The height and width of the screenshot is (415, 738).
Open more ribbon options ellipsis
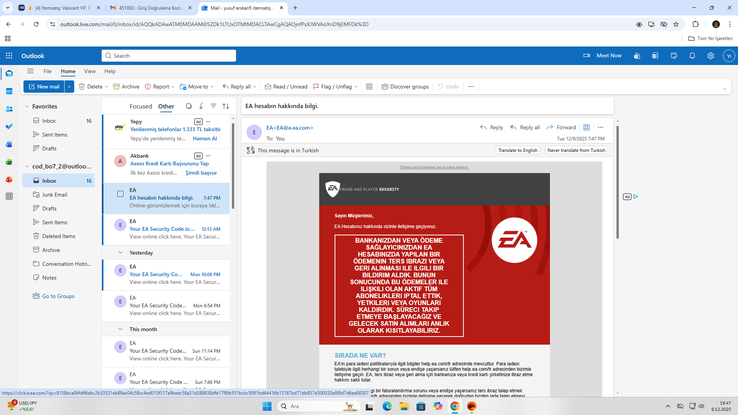471,87
